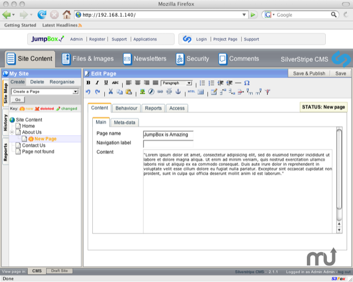
Task: Collapse the About Us tree node
Action: (12, 132)
